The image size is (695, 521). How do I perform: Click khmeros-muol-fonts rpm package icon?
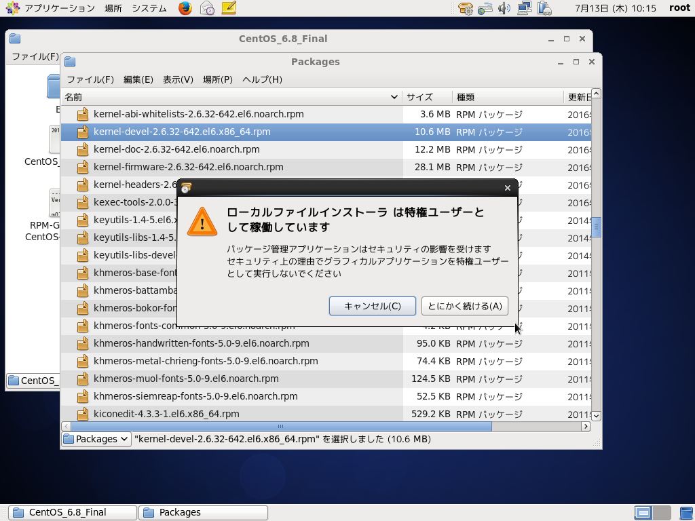(82, 379)
